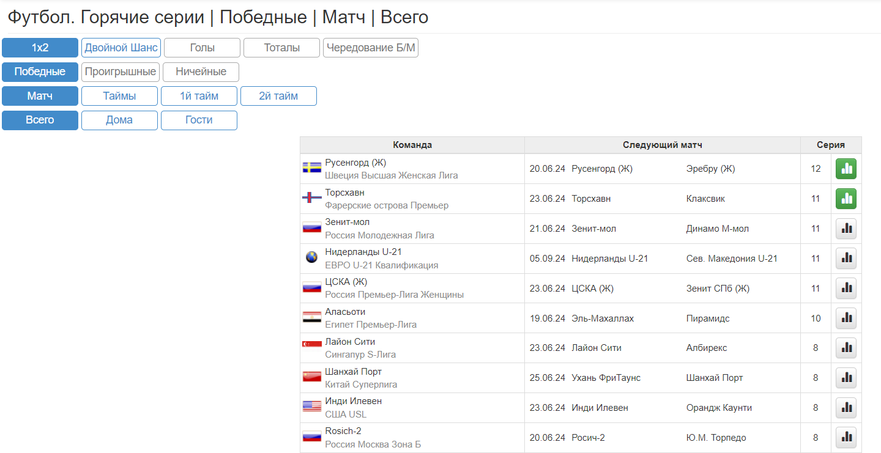881x453 pixels.
Task: Click chart icon for Нидерланды U-21
Action: [x=846, y=259]
